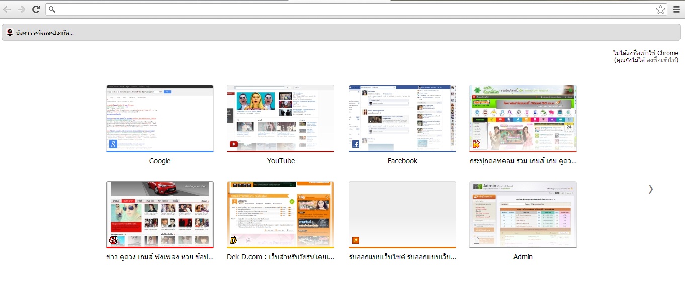Open the ข้อควรระวังและป้องกัน bookmark
This screenshot has height=282, width=685.
click(x=45, y=33)
